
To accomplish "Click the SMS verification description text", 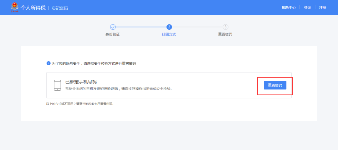I will (x=119, y=89).
